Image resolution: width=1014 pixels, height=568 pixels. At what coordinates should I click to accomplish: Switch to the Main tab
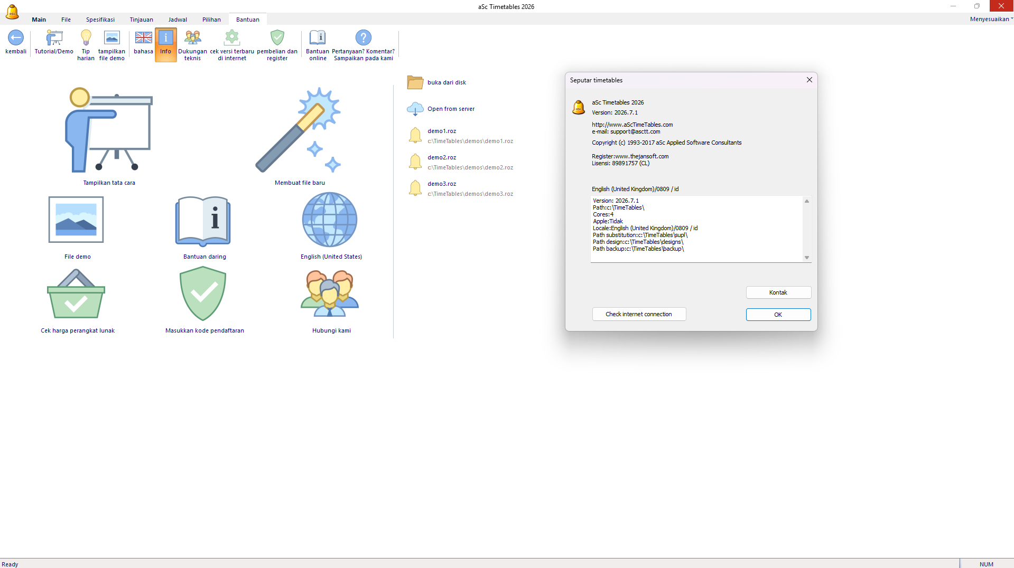[39, 20]
